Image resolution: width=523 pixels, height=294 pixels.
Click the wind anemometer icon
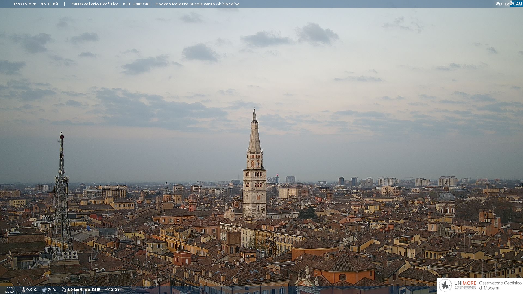(64, 290)
